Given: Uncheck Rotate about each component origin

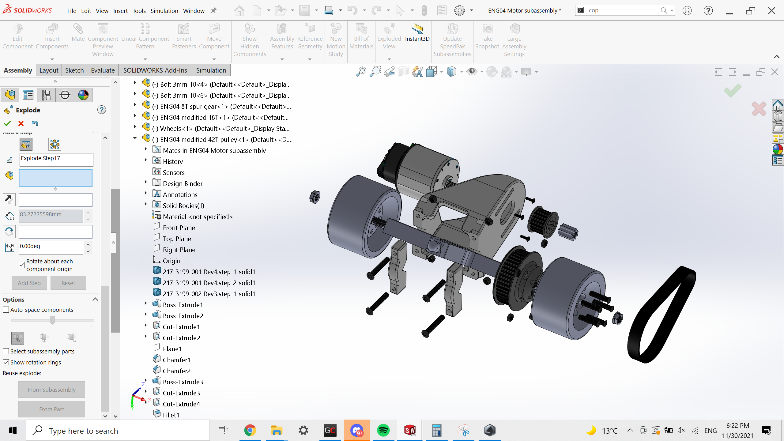Looking at the screenshot, I should [x=21, y=265].
